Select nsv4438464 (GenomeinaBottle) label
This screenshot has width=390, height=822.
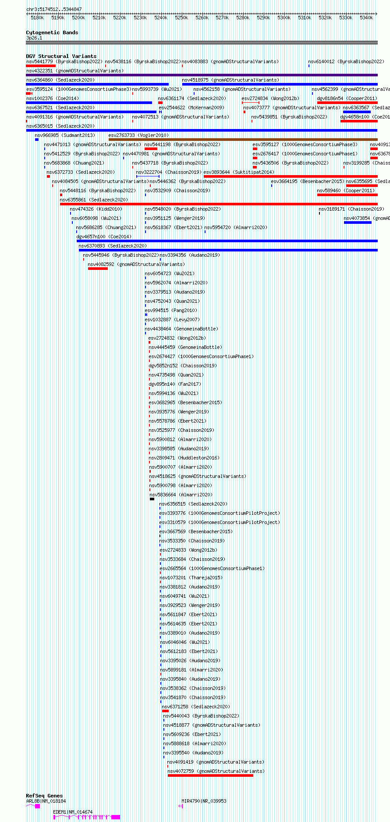click(x=181, y=329)
